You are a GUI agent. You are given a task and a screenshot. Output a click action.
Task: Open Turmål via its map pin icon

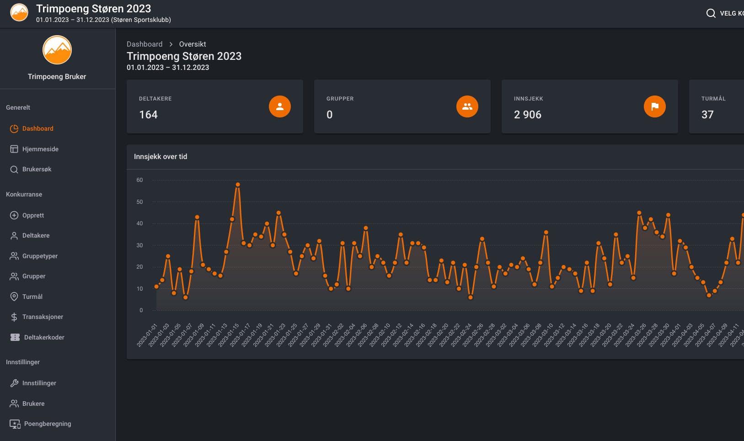(x=14, y=297)
